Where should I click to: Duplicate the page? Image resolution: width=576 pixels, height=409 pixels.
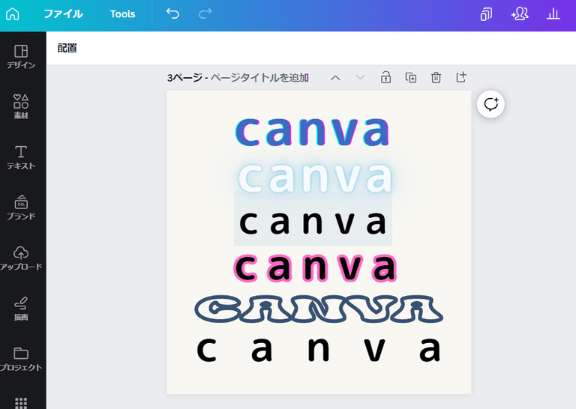(x=411, y=77)
